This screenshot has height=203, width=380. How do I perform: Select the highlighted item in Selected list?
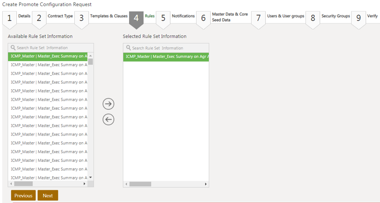point(166,57)
